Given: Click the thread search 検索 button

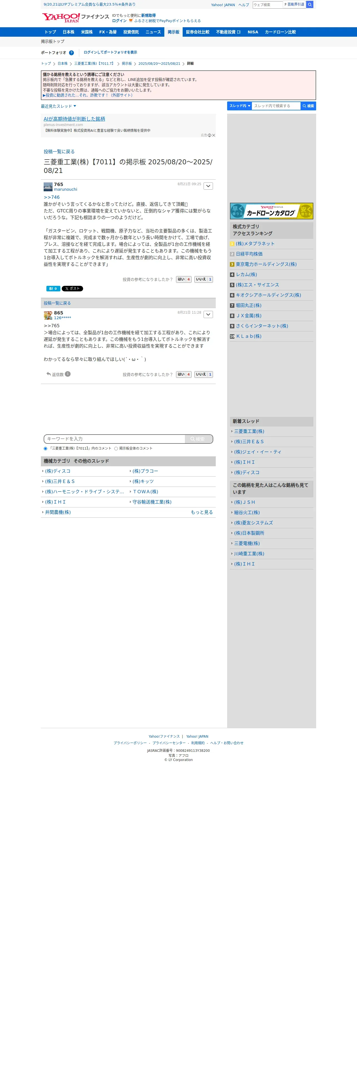Looking at the screenshot, I should pos(308,106).
